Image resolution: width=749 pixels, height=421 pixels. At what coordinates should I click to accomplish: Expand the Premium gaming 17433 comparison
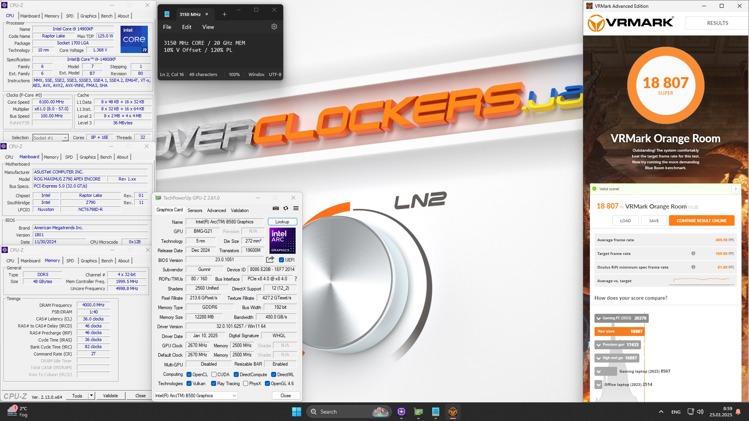click(x=598, y=345)
